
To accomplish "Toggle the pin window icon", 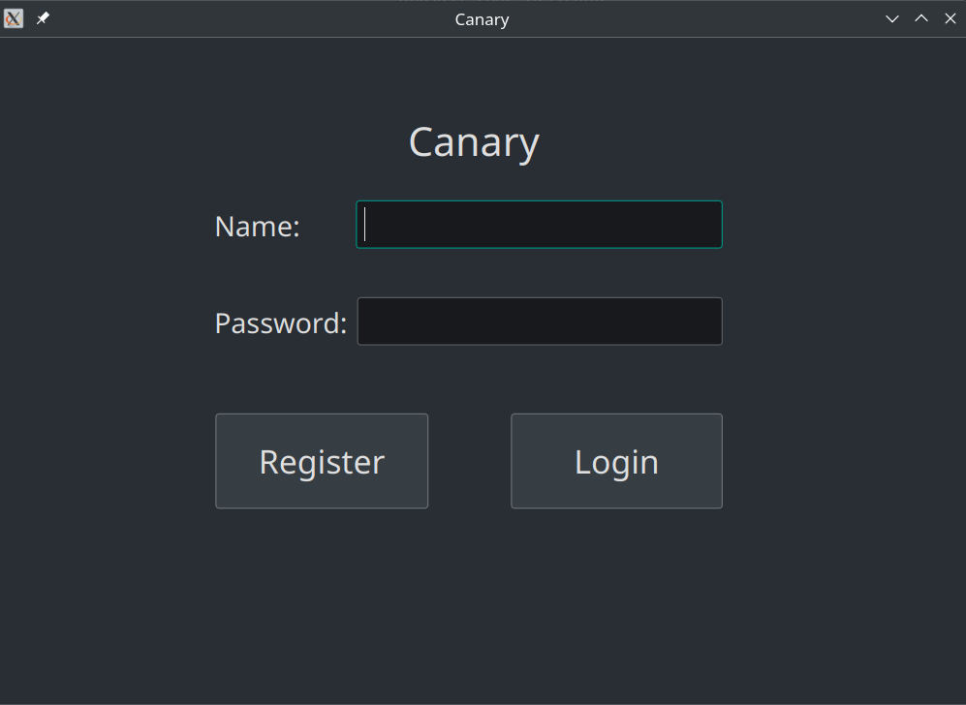I will tap(43, 18).
